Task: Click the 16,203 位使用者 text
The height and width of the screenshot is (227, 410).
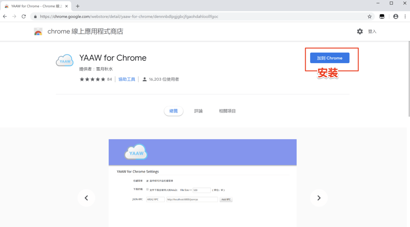Action: pos(164,79)
